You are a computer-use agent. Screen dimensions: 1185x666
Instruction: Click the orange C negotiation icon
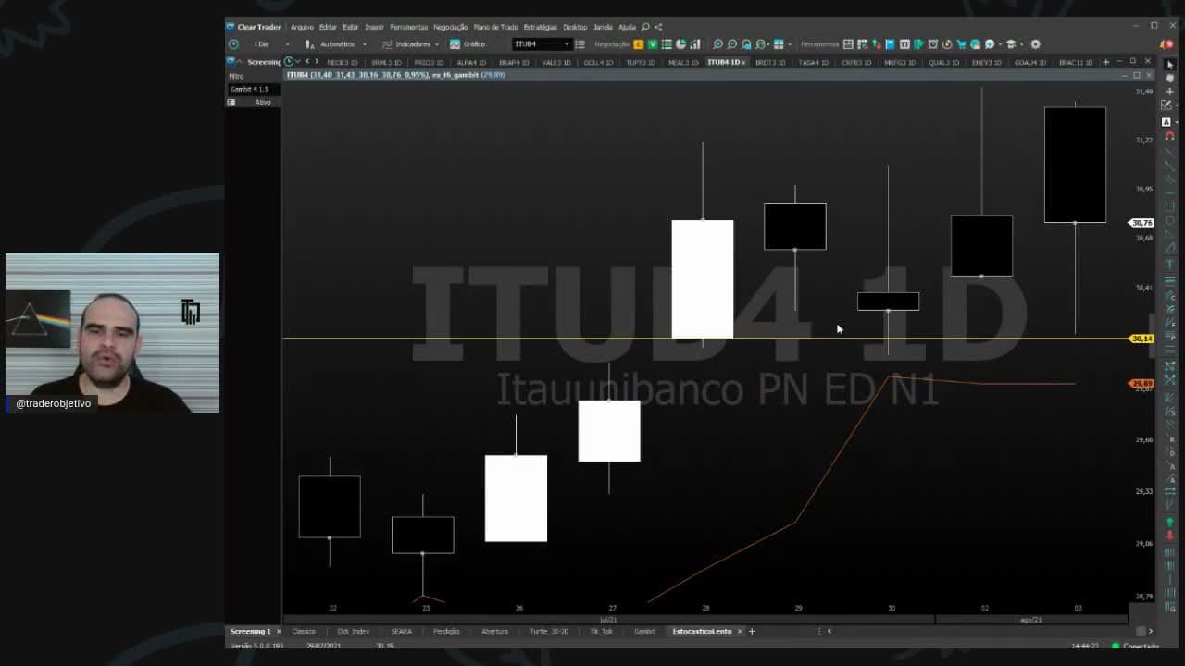(639, 44)
